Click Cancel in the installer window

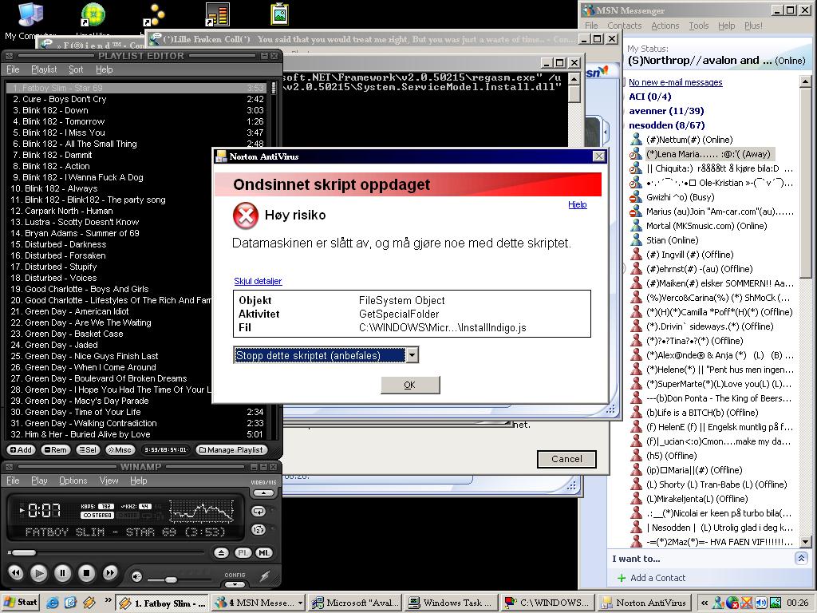point(566,459)
